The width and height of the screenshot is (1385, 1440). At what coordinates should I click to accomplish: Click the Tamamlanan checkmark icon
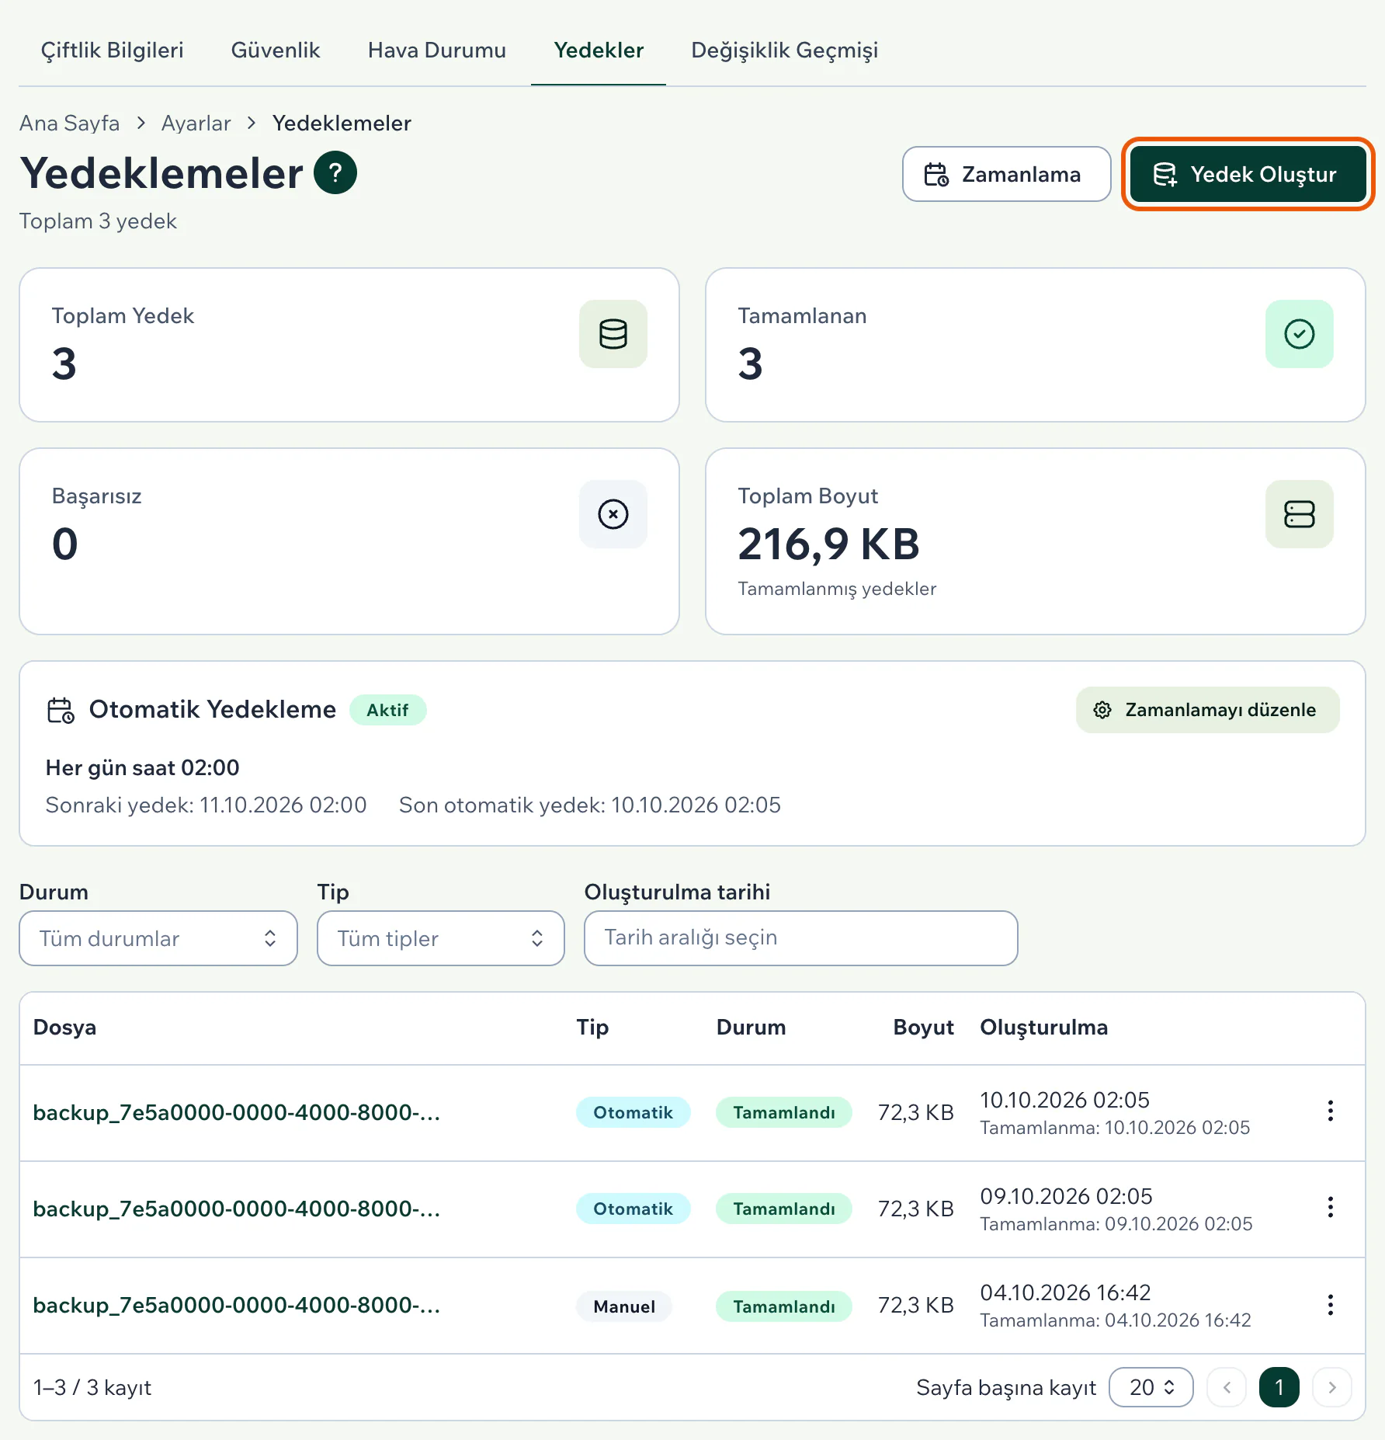click(1300, 334)
